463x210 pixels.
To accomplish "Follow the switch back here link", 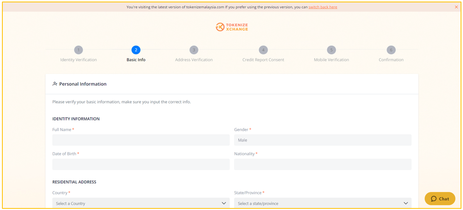I will pos(323,7).
